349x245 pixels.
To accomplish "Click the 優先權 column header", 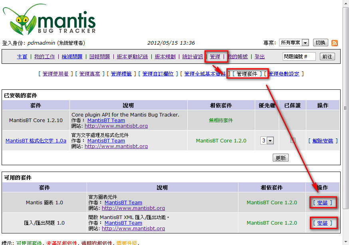I will point(267,105).
